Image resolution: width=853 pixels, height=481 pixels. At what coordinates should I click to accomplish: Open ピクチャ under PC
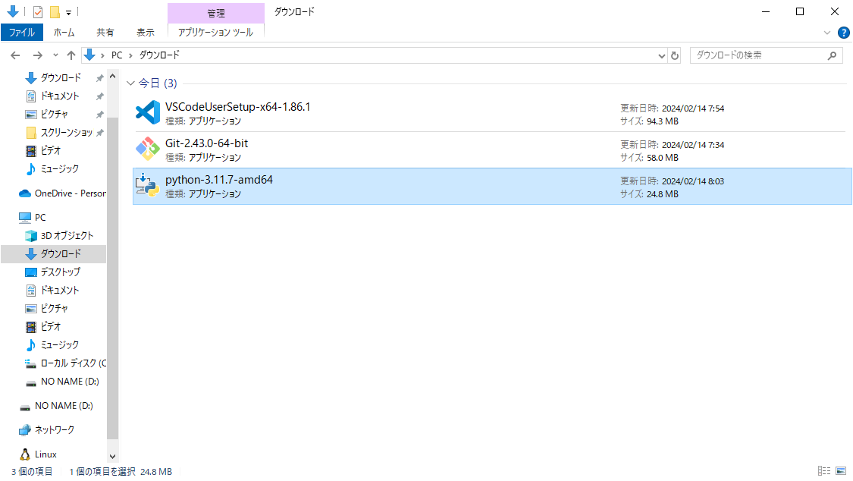pyautogui.click(x=55, y=309)
